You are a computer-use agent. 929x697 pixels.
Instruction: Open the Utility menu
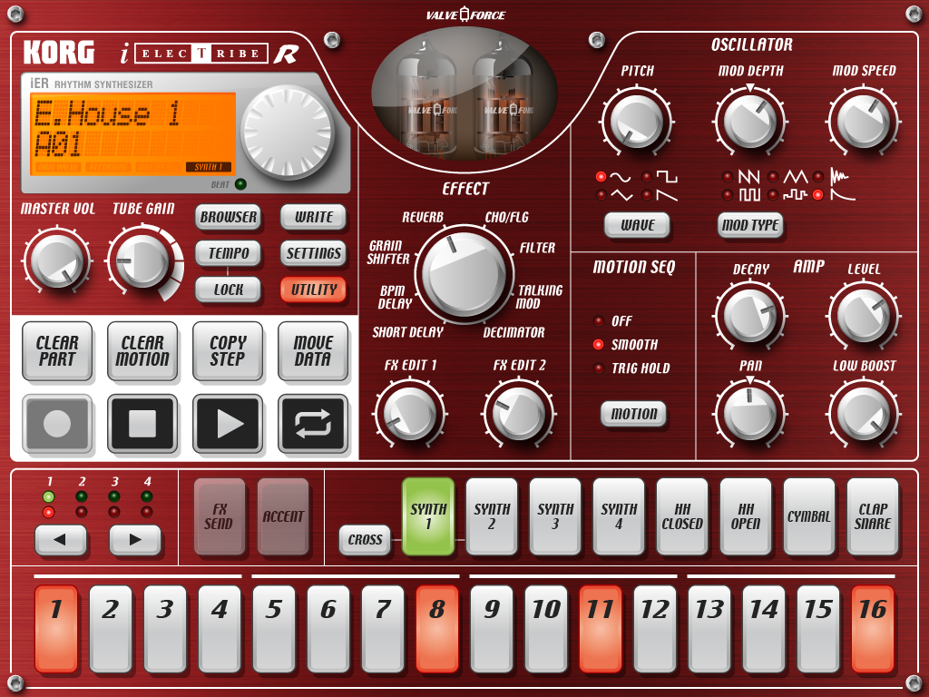(x=313, y=290)
